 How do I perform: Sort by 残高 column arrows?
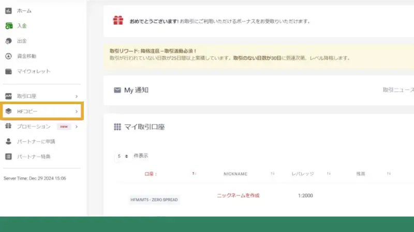tap(389, 174)
